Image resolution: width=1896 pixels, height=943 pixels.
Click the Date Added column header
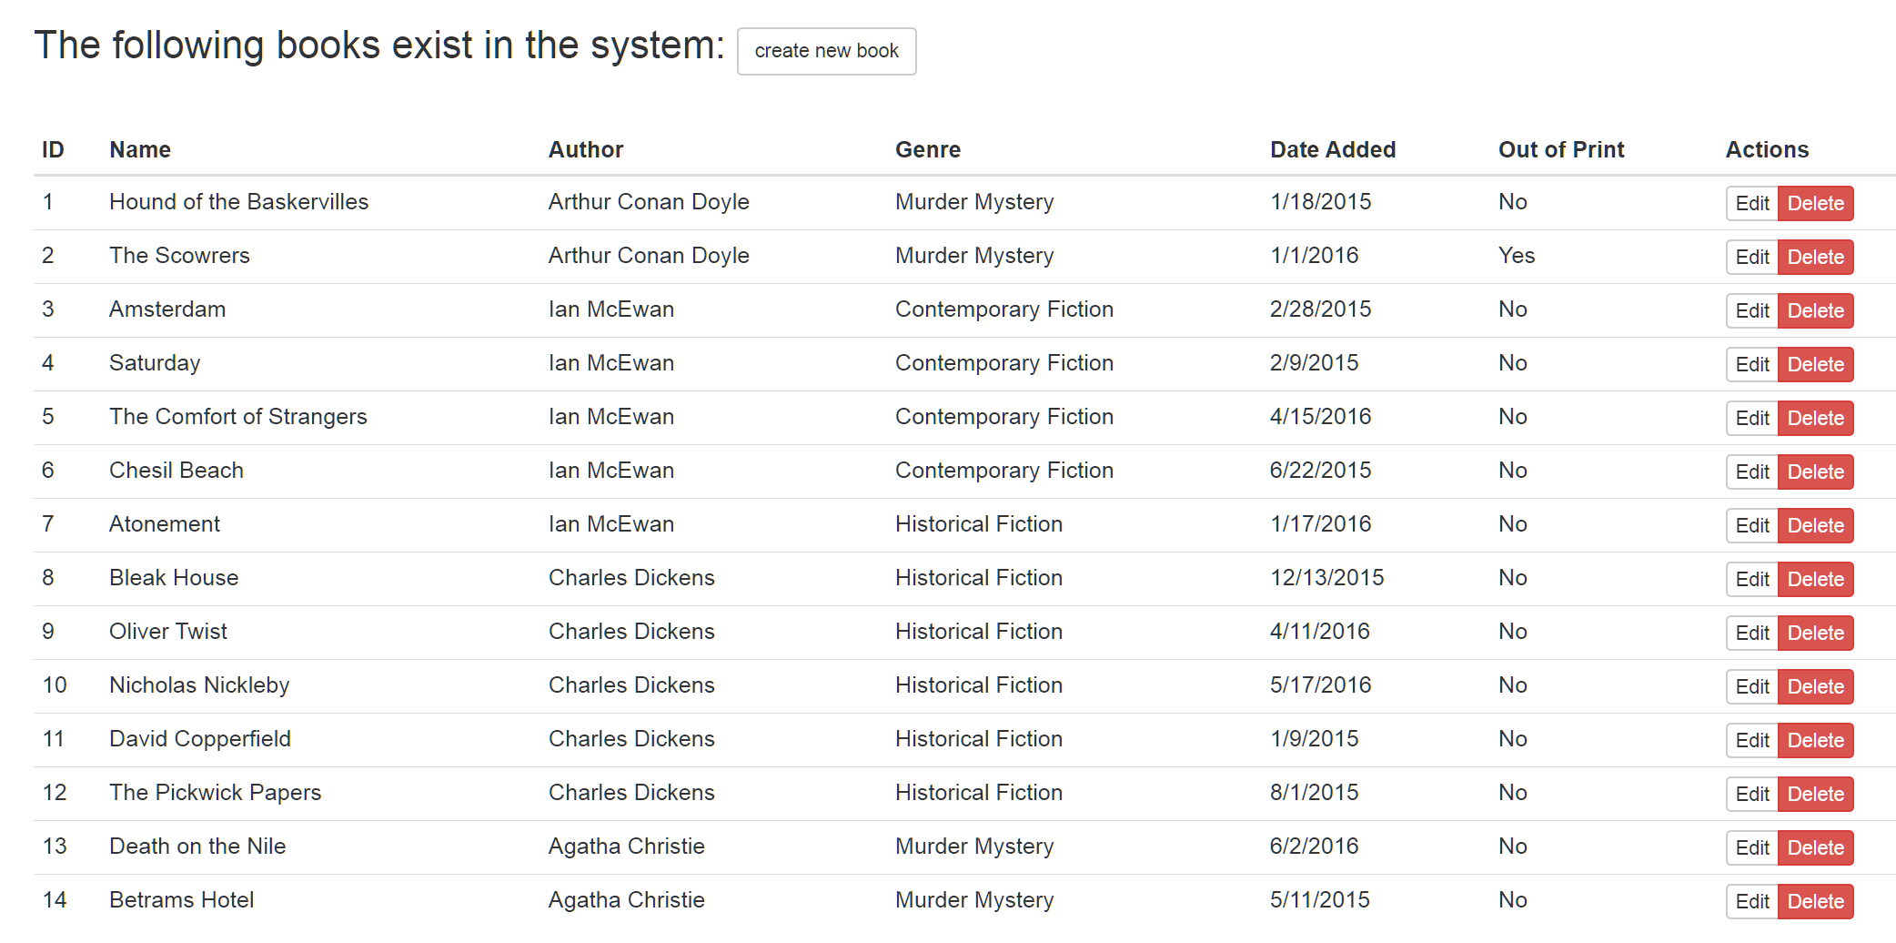pyautogui.click(x=1332, y=149)
